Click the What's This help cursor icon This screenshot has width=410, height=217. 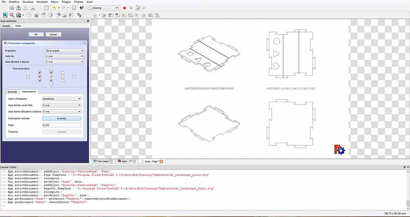click(82, 8)
